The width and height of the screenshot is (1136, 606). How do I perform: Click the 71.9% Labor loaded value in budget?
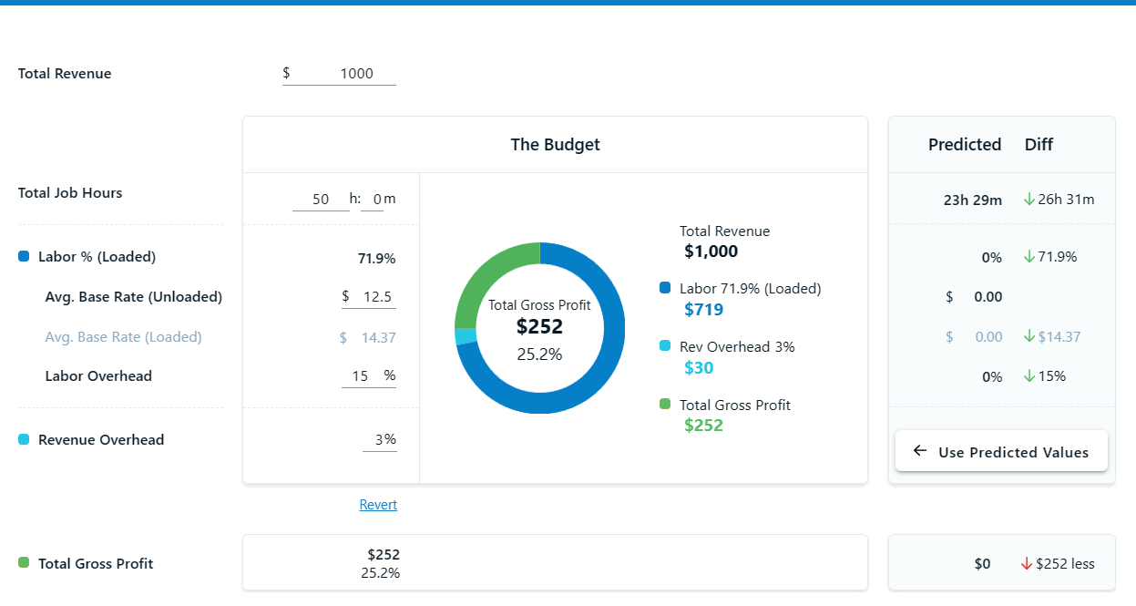coord(376,259)
